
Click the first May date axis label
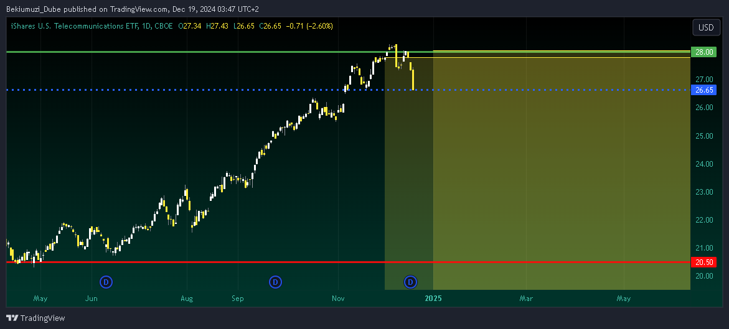point(40,297)
